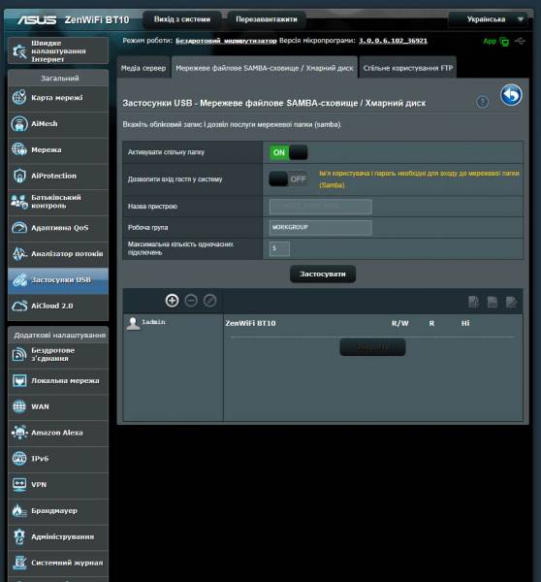
Task: Open the WAN settings
Action: 58,406
